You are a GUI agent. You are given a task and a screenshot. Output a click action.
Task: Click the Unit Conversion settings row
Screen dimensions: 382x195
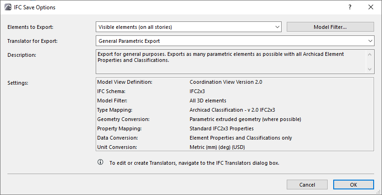click(235, 147)
